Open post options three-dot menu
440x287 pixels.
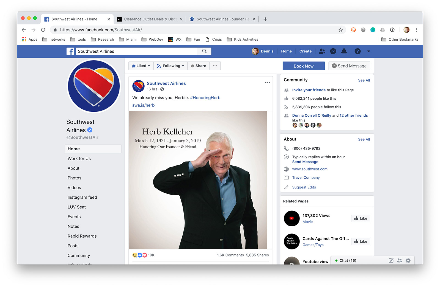[267, 83]
